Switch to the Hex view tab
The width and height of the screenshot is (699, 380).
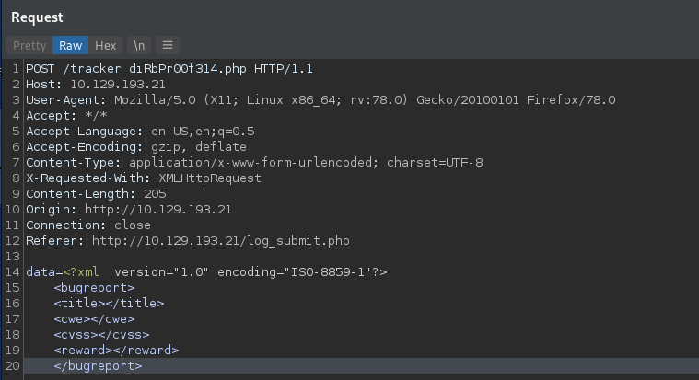click(106, 45)
